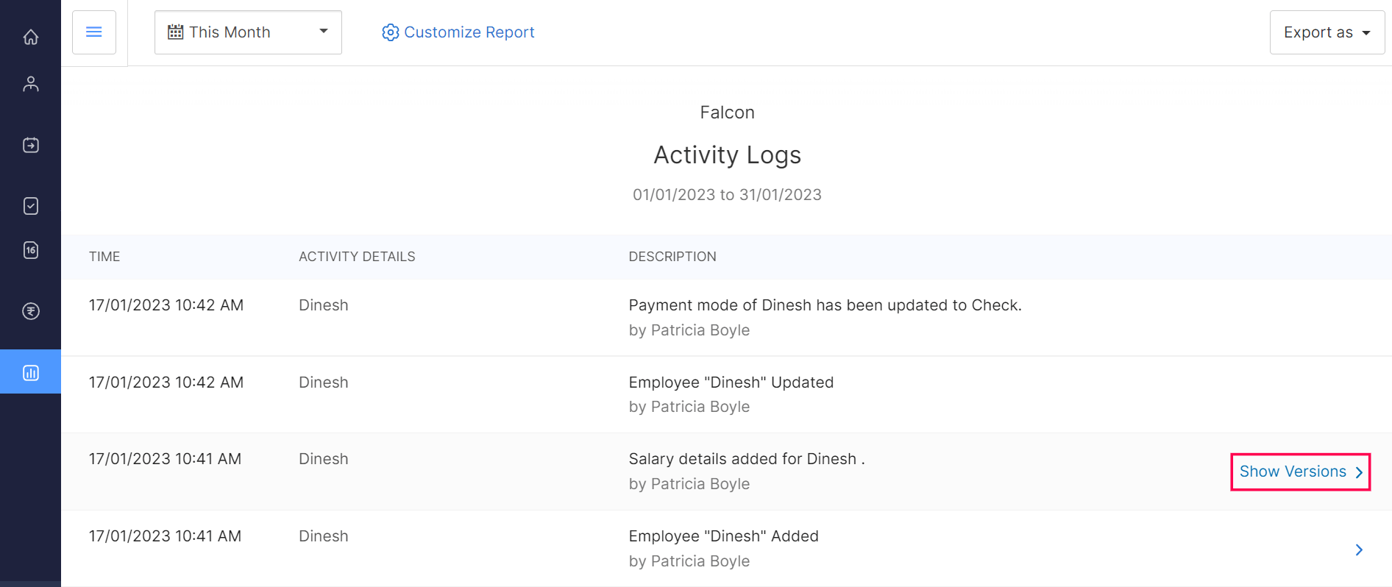The height and width of the screenshot is (587, 1392).
Task: Expand the Export as dropdown
Action: click(1327, 32)
